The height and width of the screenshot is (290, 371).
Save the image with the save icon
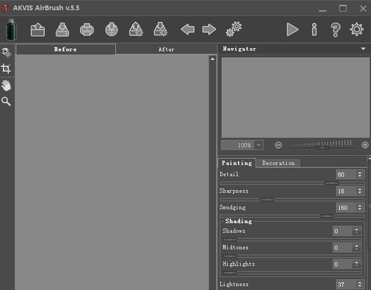tap(62, 29)
